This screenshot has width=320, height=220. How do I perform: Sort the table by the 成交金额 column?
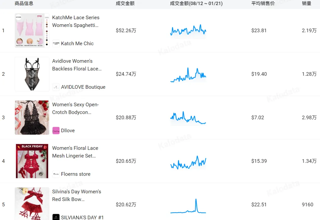coord(125,4)
